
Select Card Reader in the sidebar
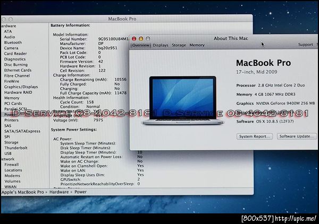tap(15, 54)
